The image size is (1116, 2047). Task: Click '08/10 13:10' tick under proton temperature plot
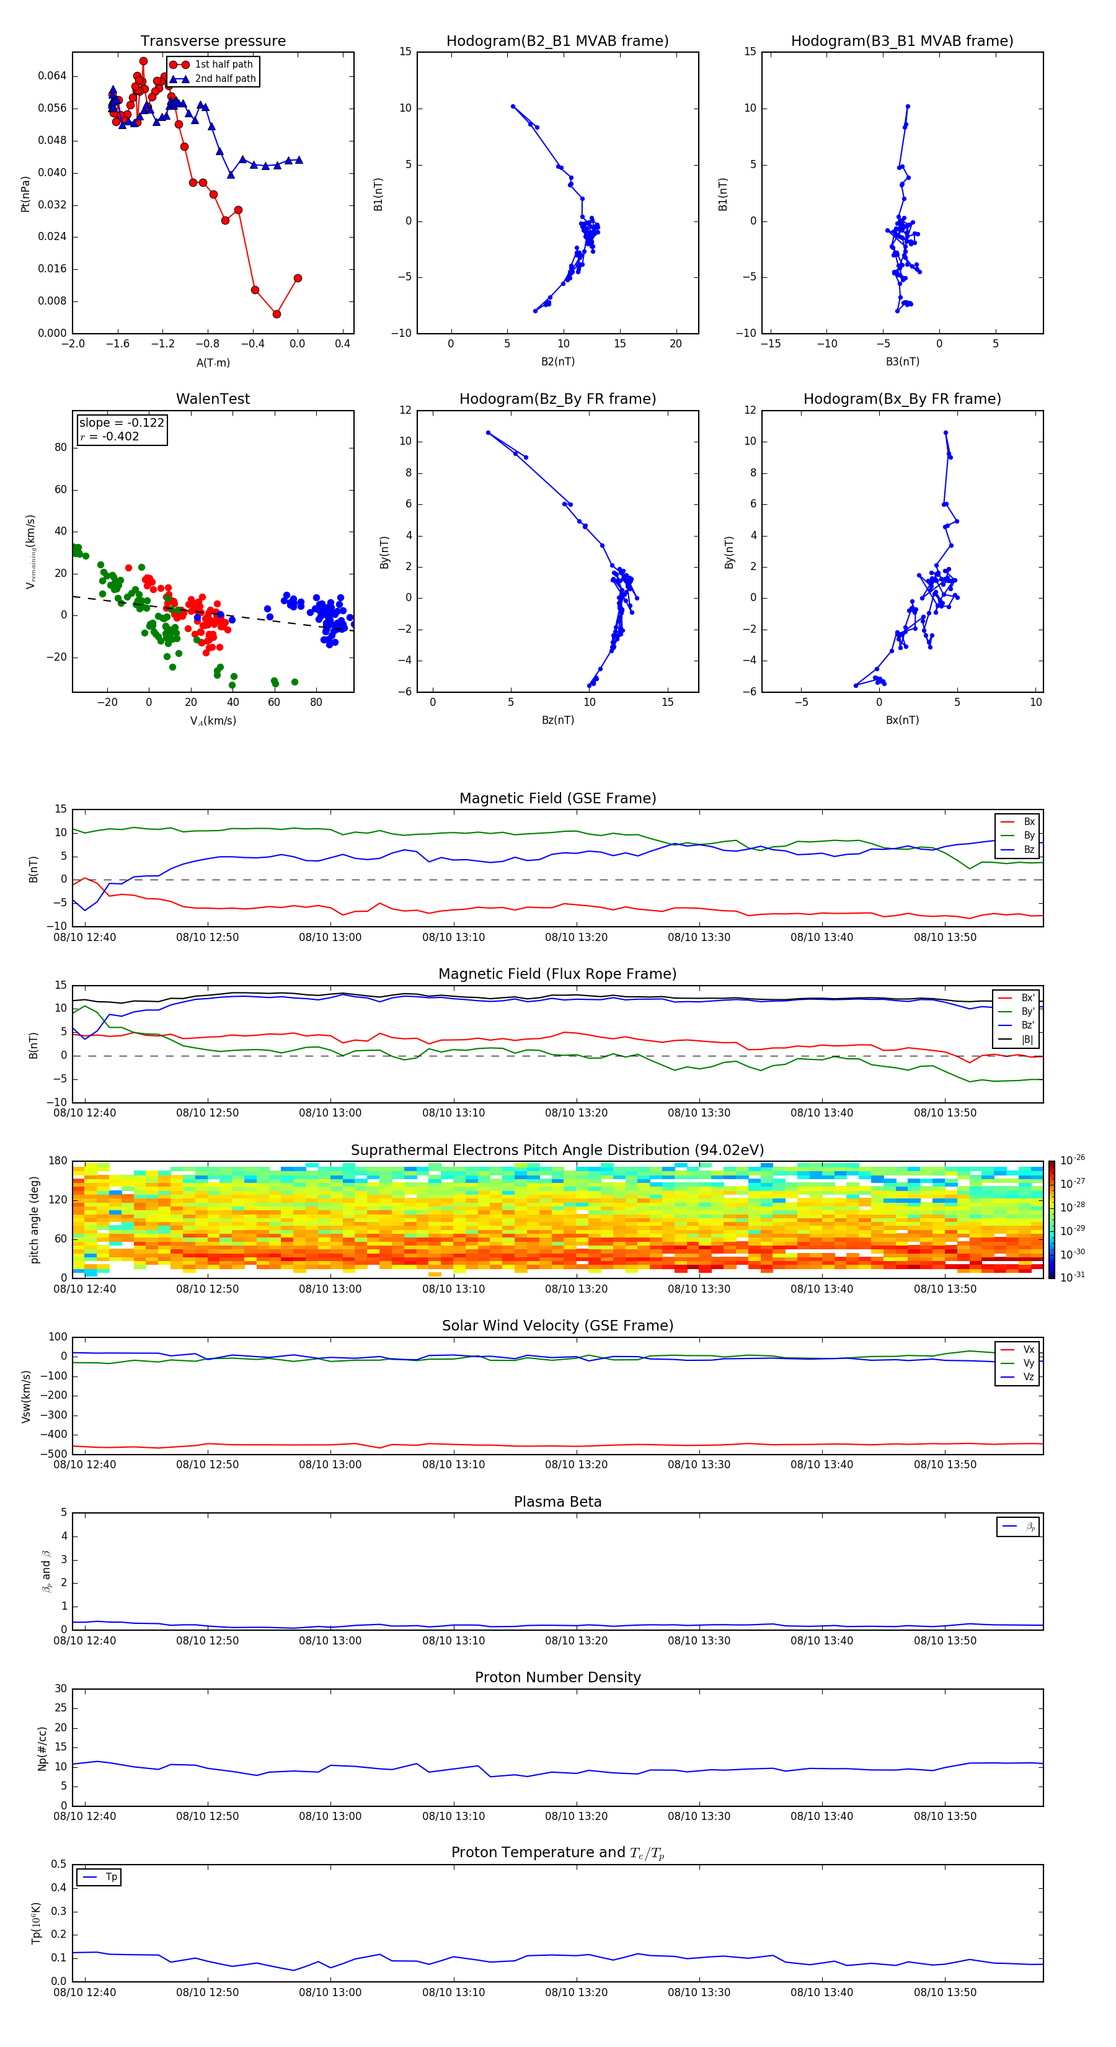pyautogui.click(x=454, y=1992)
